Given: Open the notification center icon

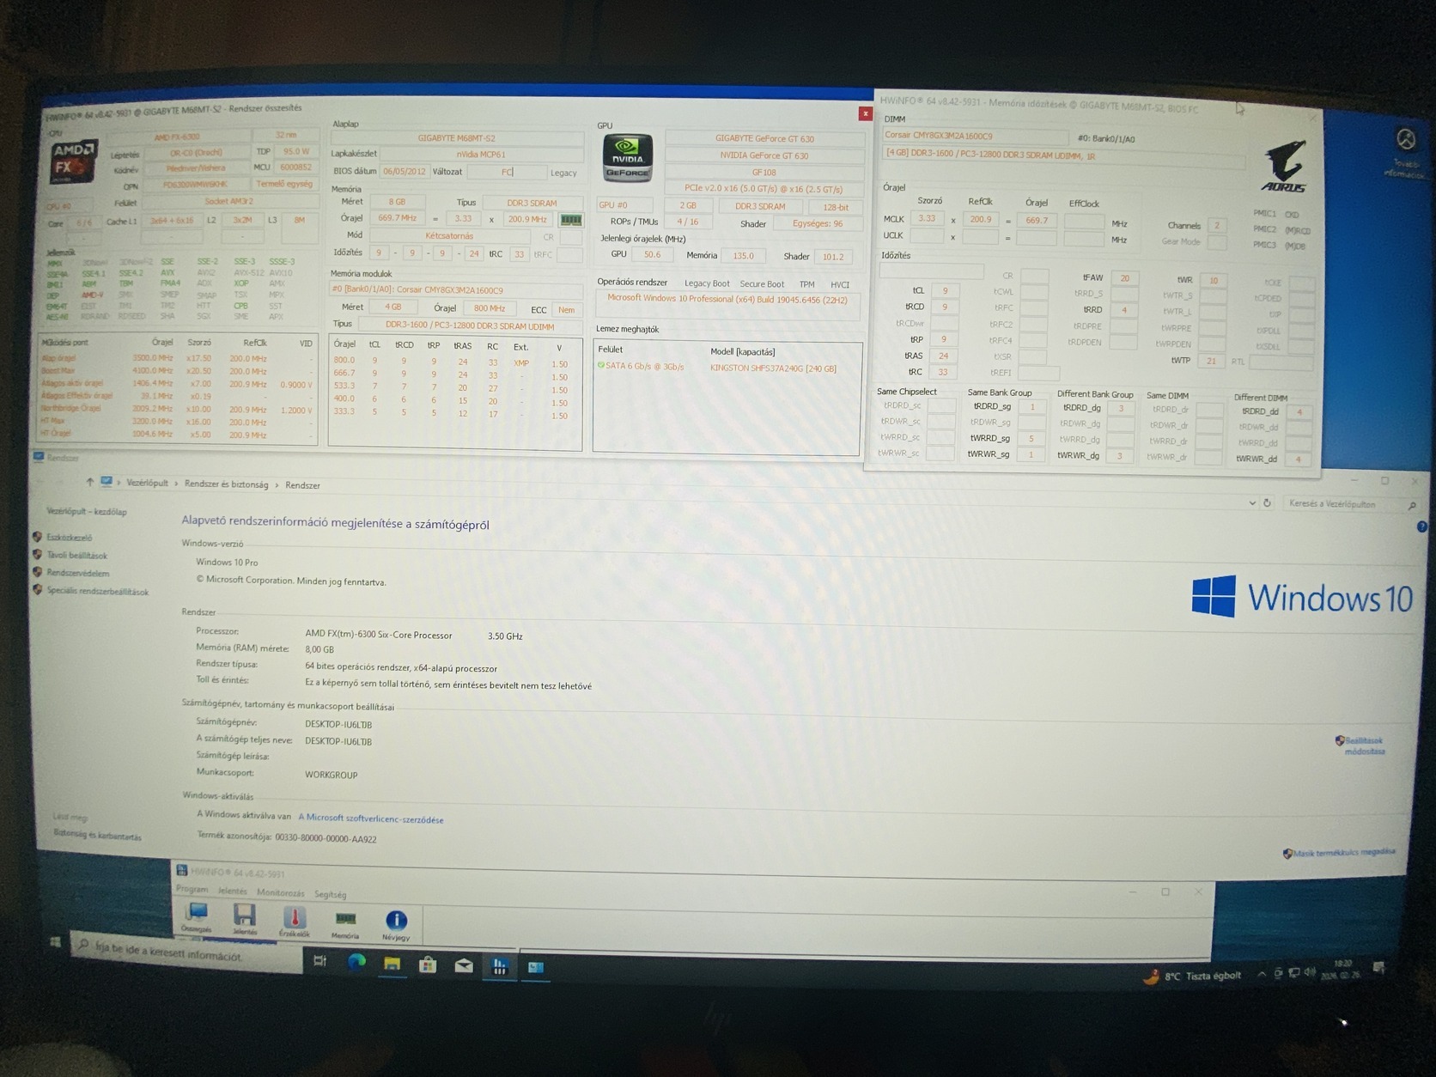Looking at the screenshot, I should pos(1379,968).
